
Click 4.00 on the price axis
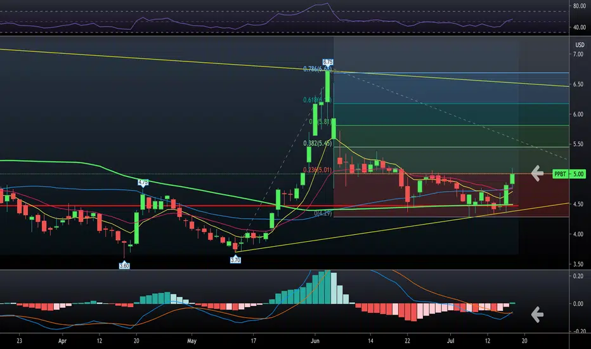(x=578, y=234)
